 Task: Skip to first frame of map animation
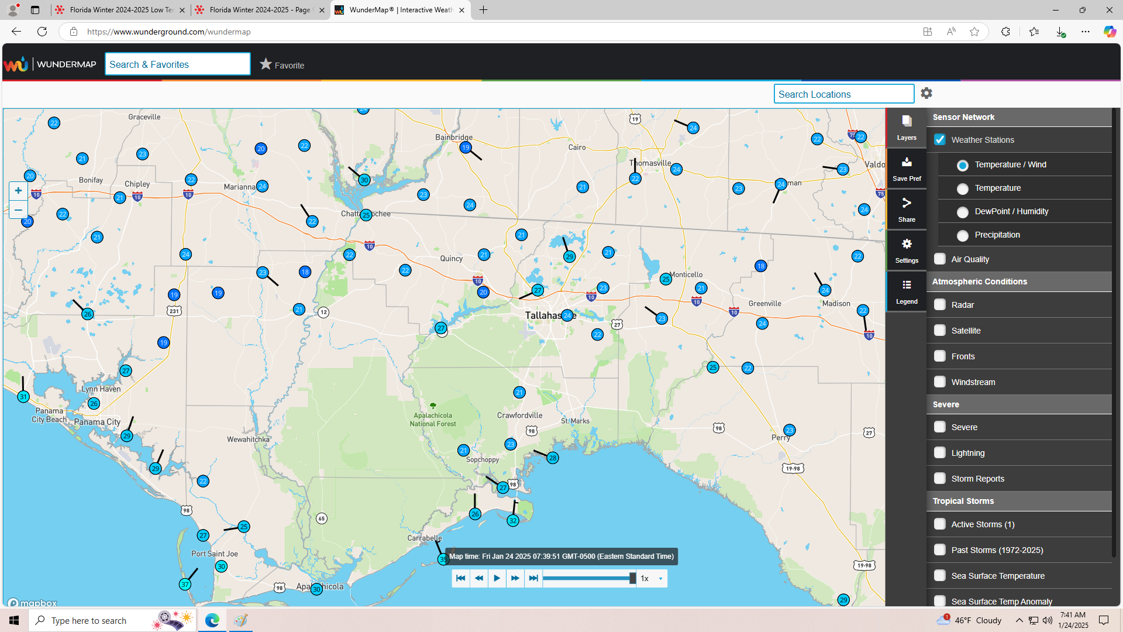(461, 578)
